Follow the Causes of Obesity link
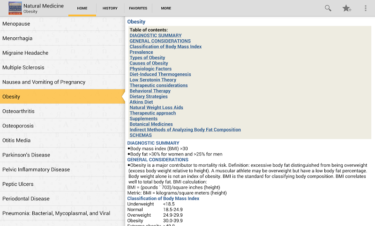This screenshot has width=375, height=226. point(149,63)
